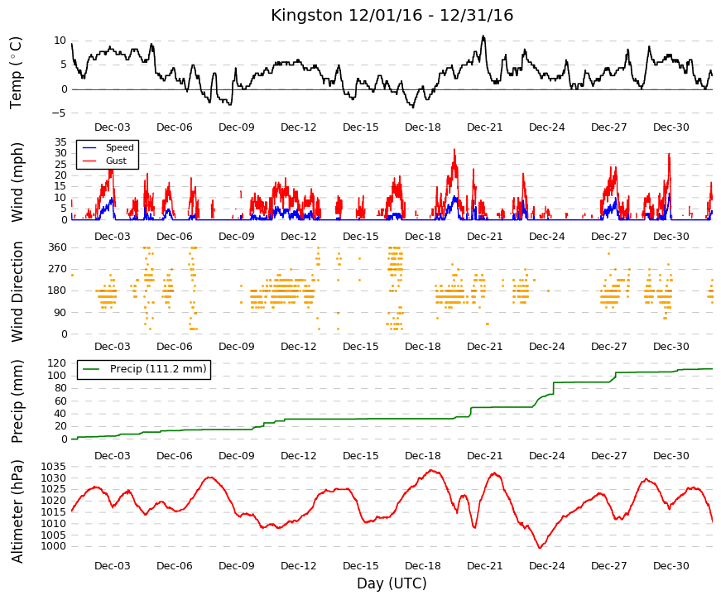Click Dec-15 tick under wind direction chart
721x600 pixels.
pyautogui.click(x=361, y=347)
